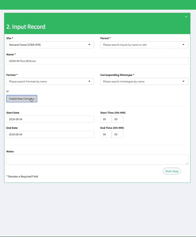Collapse the Input Record panel
This screenshot has height=237, width=196.
coord(186,17)
